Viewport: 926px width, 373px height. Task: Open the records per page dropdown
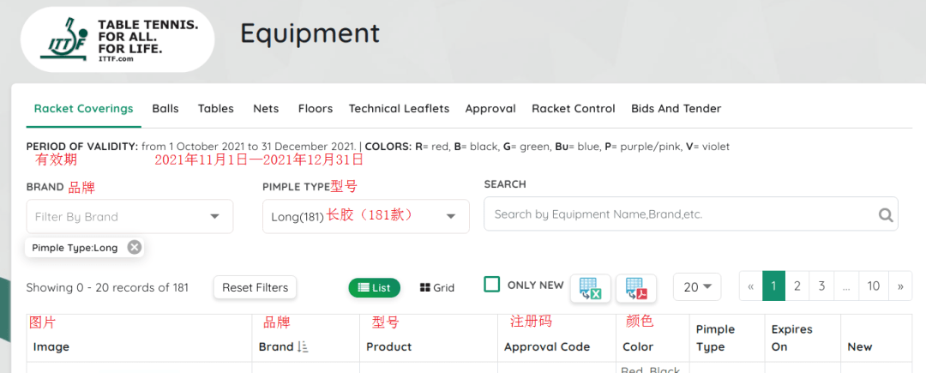pos(697,287)
